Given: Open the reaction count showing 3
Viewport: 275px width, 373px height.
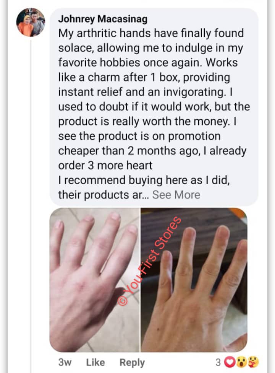Looking at the screenshot, I should (218, 362).
